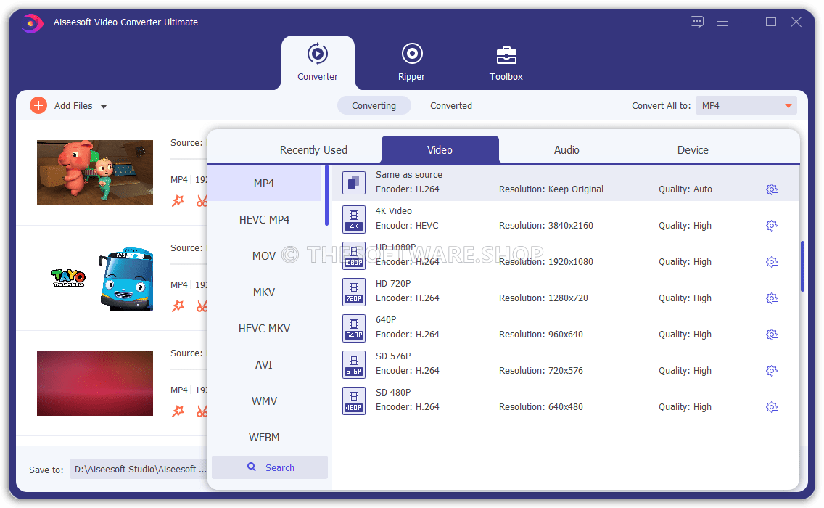This screenshot has width=824, height=508.
Task: Open settings gear for SD 576P
Action: point(772,371)
